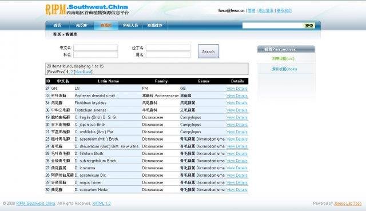This screenshot has height=211, width=366.
Task: Click the ID column header
Action: [48, 81]
